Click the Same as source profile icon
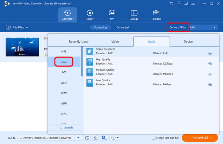The width and height of the screenshot is (223, 144). click(x=90, y=51)
